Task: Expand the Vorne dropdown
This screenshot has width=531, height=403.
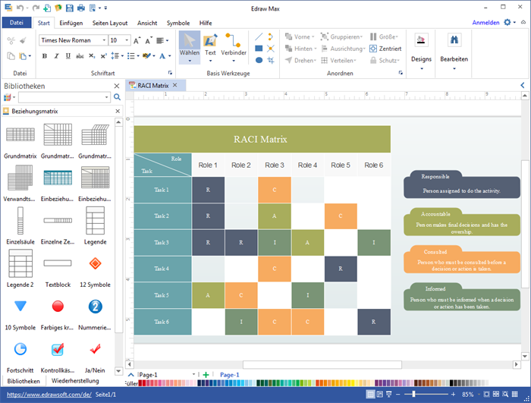Action: coord(313,36)
